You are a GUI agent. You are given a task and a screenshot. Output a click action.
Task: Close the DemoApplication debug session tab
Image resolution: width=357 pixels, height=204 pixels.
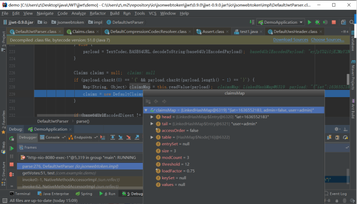click(70, 129)
